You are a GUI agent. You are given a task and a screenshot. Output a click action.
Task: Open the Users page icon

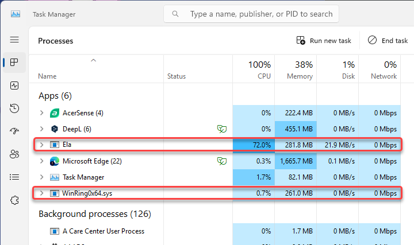click(14, 154)
